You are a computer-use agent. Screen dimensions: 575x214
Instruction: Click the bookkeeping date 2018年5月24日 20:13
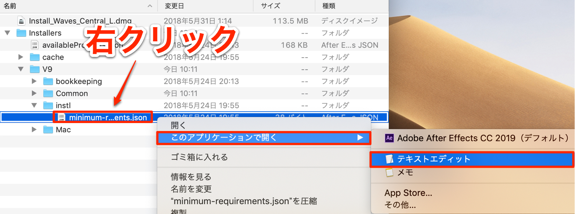[201, 81]
